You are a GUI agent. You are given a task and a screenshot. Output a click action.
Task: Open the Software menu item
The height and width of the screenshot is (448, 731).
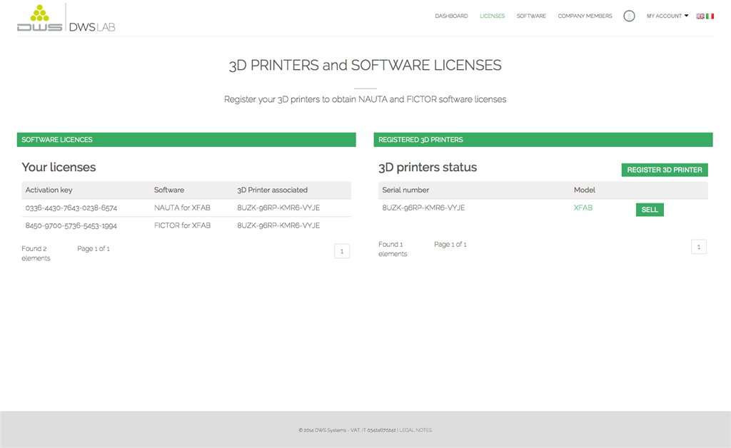pos(531,16)
